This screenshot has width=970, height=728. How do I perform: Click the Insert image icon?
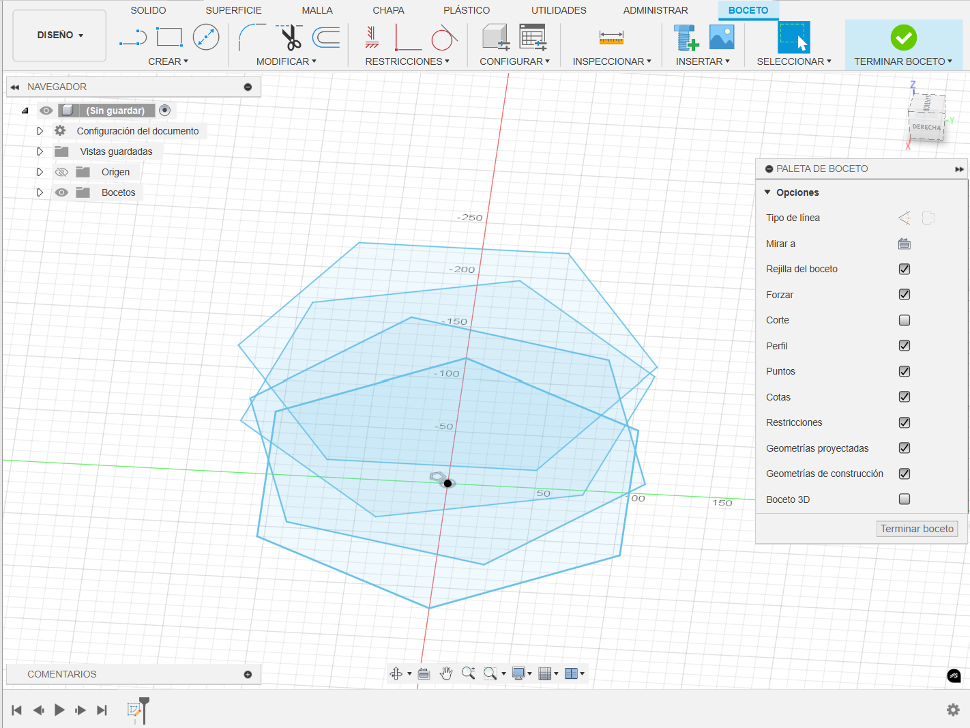click(722, 37)
